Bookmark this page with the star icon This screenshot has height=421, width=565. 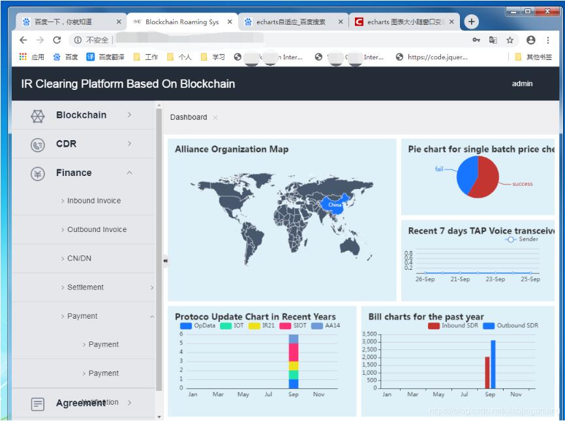point(510,40)
